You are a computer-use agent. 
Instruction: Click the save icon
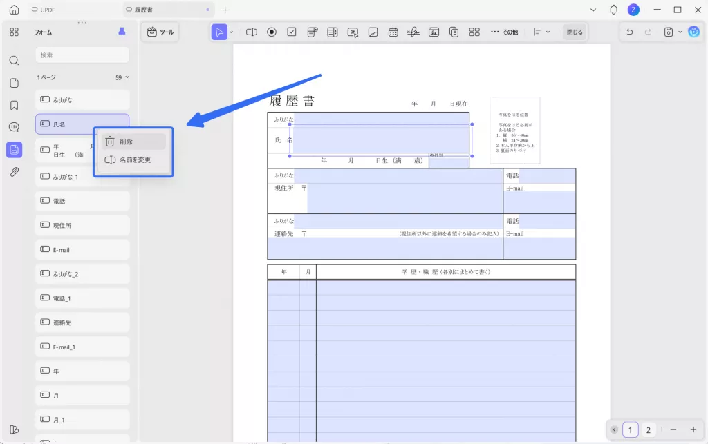[669, 32]
